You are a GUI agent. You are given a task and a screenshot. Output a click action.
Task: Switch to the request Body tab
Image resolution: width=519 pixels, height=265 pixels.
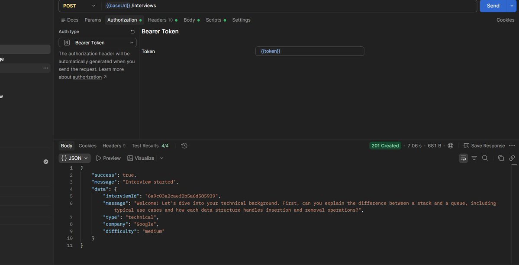coord(191,20)
